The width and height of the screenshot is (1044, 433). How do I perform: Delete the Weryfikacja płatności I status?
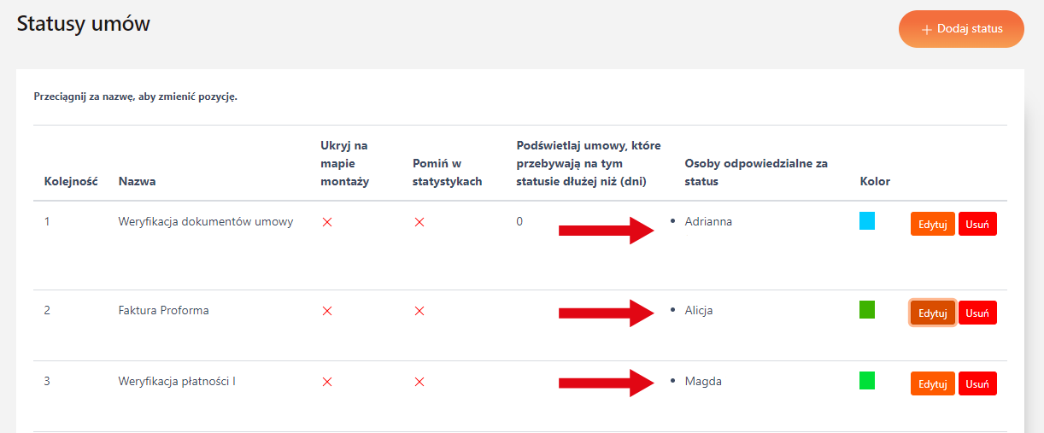[x=977, y=384]
